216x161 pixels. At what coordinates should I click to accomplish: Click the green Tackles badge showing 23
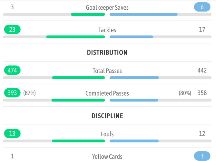pos(12,30)
